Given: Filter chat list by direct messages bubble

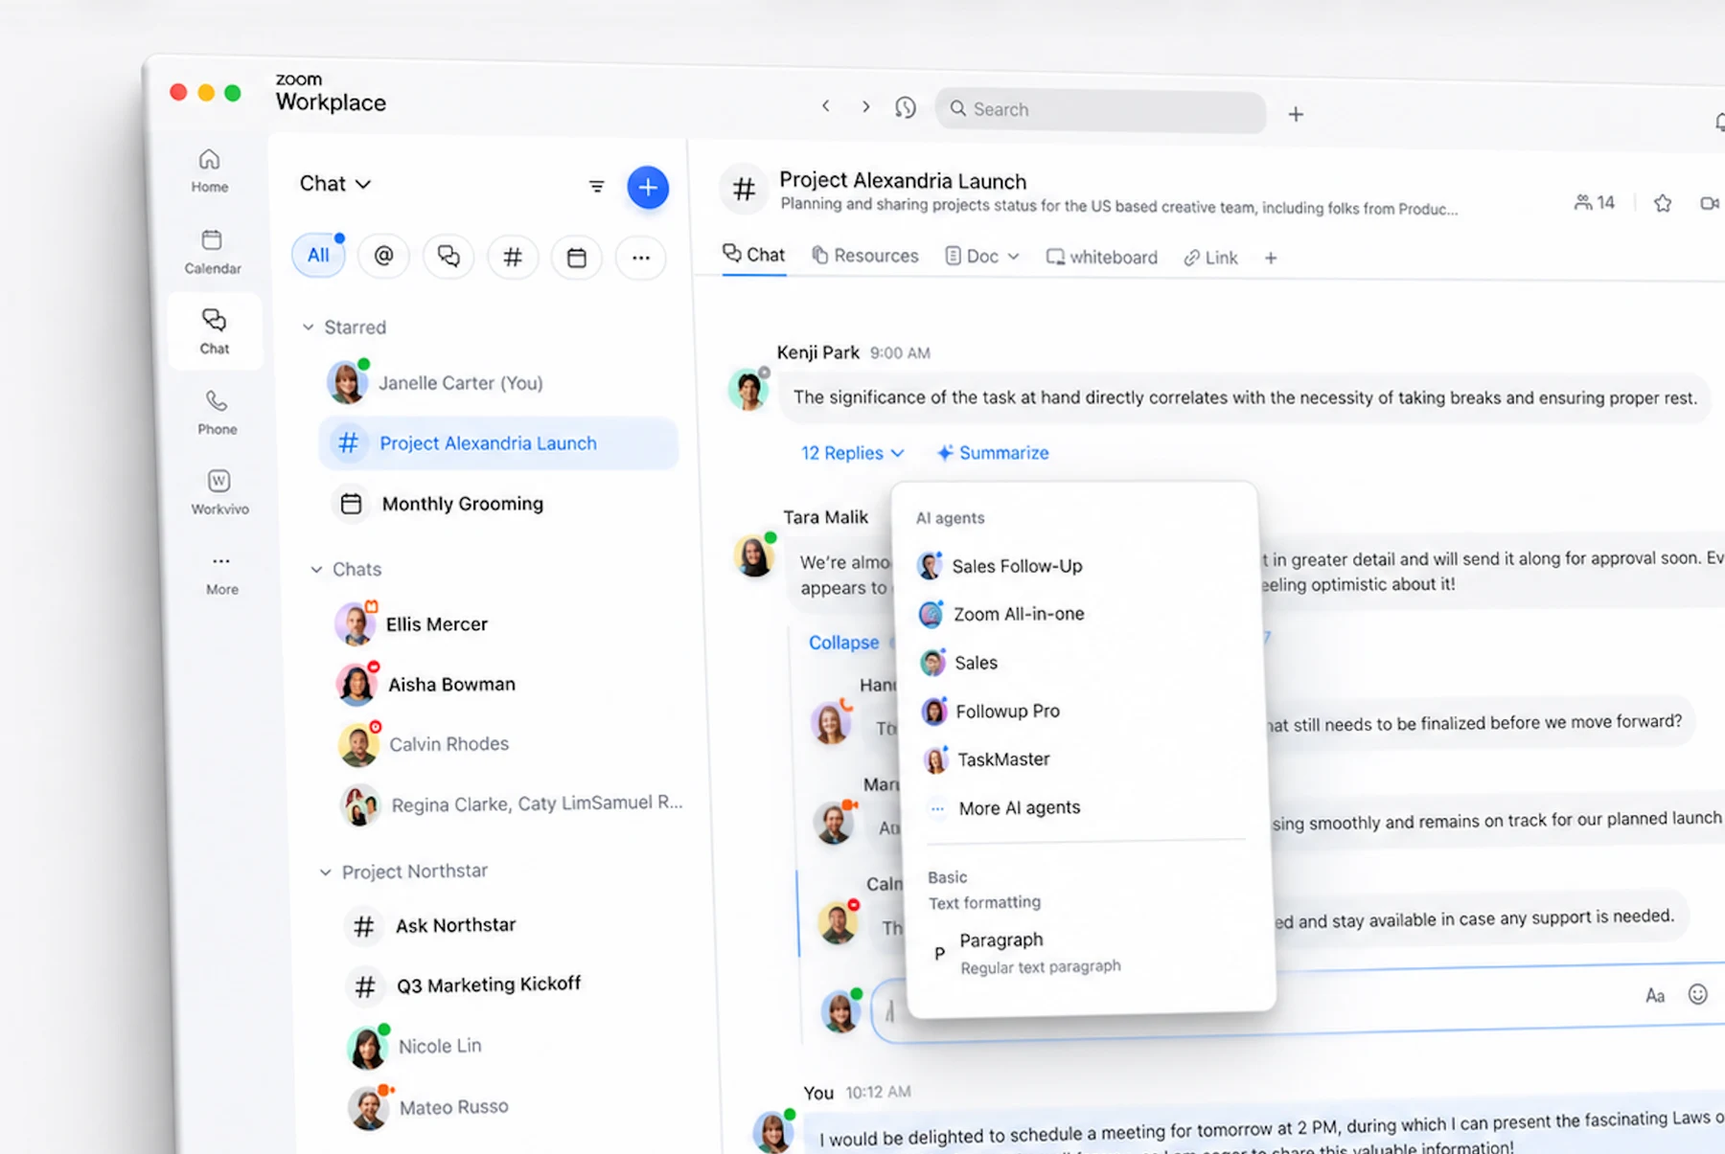Looking at the screenshot, I should pyautogui.click(x=448, y=257).
